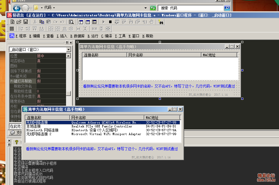
Task: Click the first left-aligned controls icon
Action: (x=21, y=29)
